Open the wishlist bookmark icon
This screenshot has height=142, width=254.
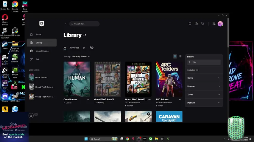point(190,24)
